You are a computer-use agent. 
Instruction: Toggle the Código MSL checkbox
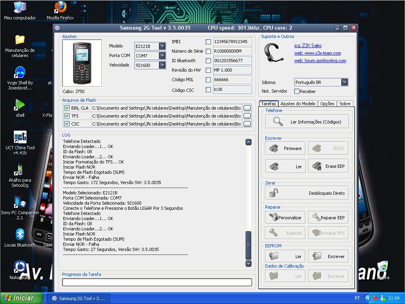[x=208, y=80]
